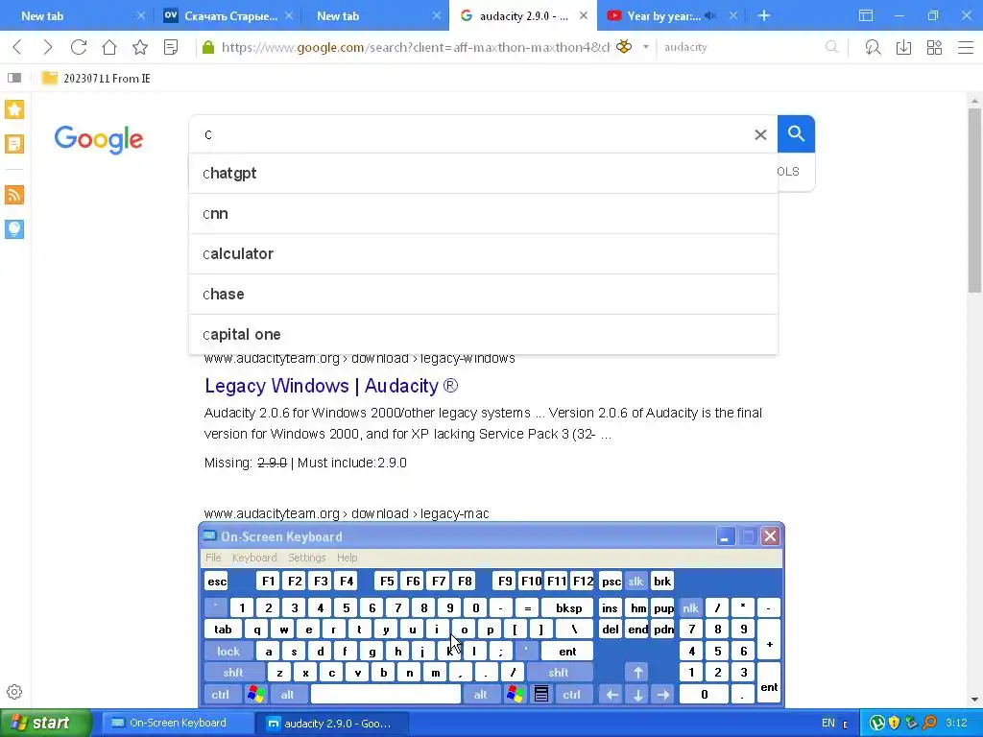
Task: Open the dropdown arrow beside the bee icon
Action: point(646,47)
